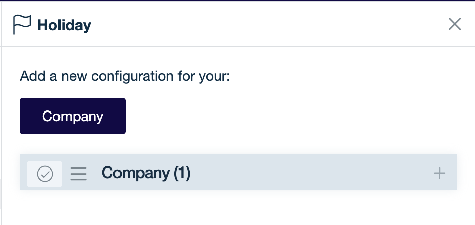This screenshot has height=225, width=475.
Task: Close the Holiday panel
Action: [x=455, y=24]
